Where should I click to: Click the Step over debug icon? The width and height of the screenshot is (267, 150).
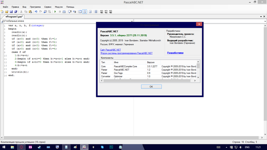pos(70,12)
